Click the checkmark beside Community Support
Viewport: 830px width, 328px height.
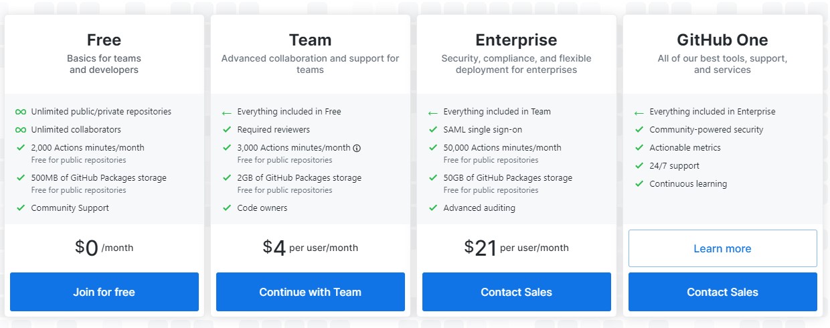coord(21,208)
